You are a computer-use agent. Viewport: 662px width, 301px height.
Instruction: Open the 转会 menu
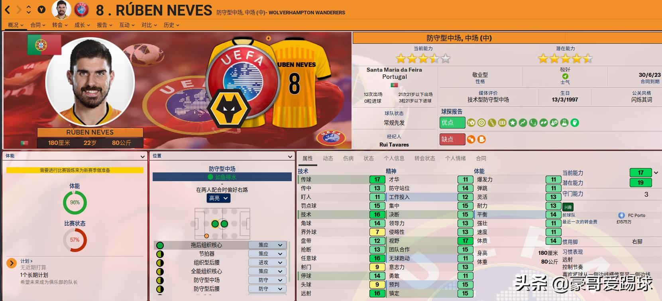click(x=60, y=25)
